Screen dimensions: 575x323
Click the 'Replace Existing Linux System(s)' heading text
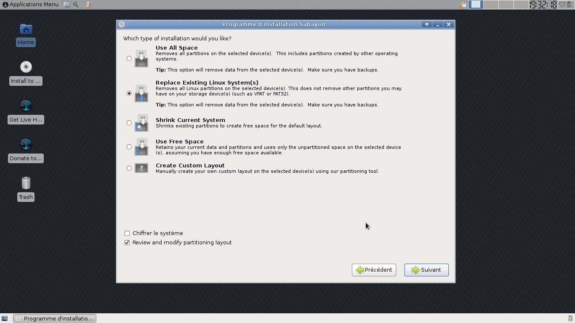(207, 83)
